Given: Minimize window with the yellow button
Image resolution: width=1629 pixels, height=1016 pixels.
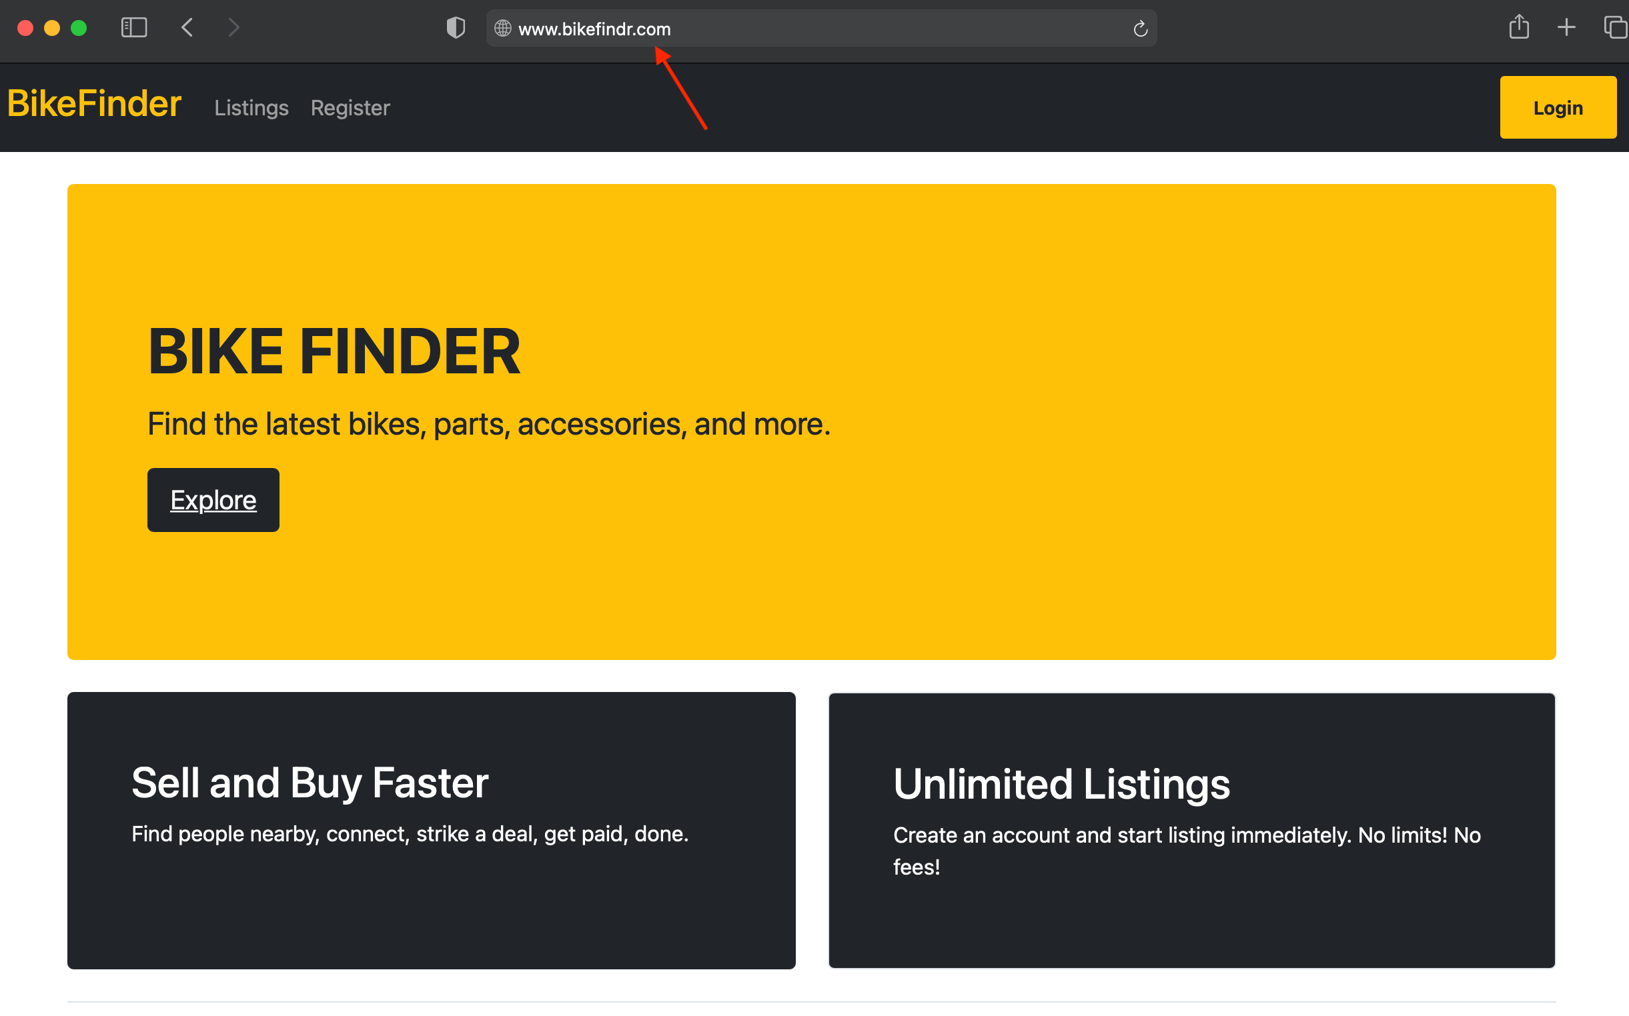Looking at the screenshot, I should pyautogui.click(x=52, y=27).
